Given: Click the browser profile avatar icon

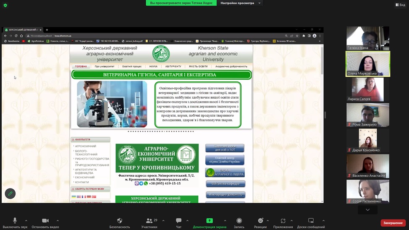Looking at the screenshot, I should [x=315, y=36].
